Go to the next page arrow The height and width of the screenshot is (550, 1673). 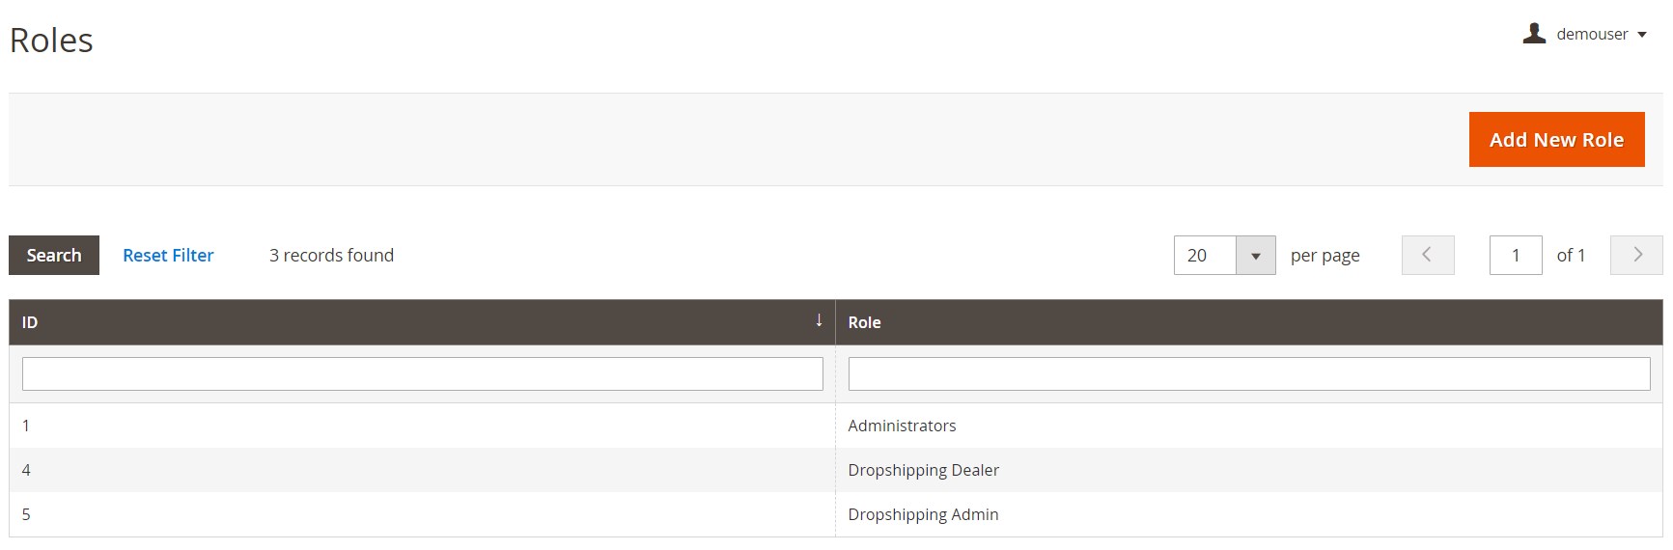coord(1636,256)
